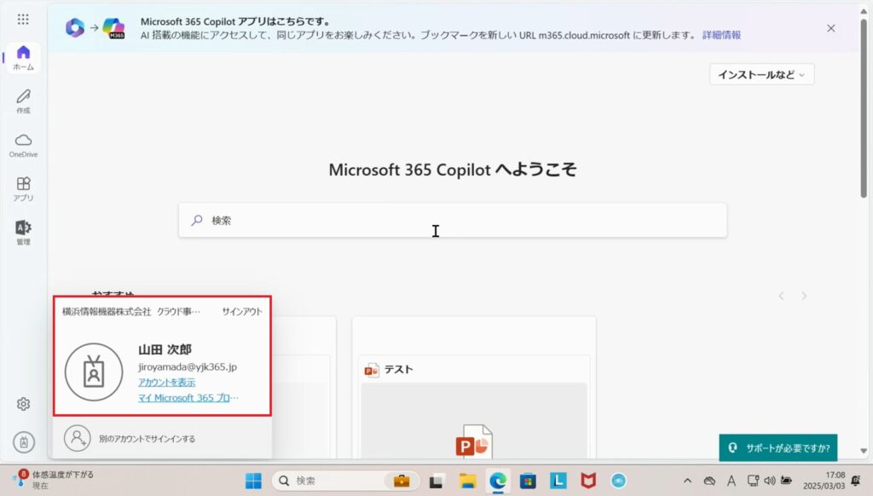This screenshot has height=496, width=873.
Task: Open McAfee from the taskbar
Action: [x=588, y=481]
